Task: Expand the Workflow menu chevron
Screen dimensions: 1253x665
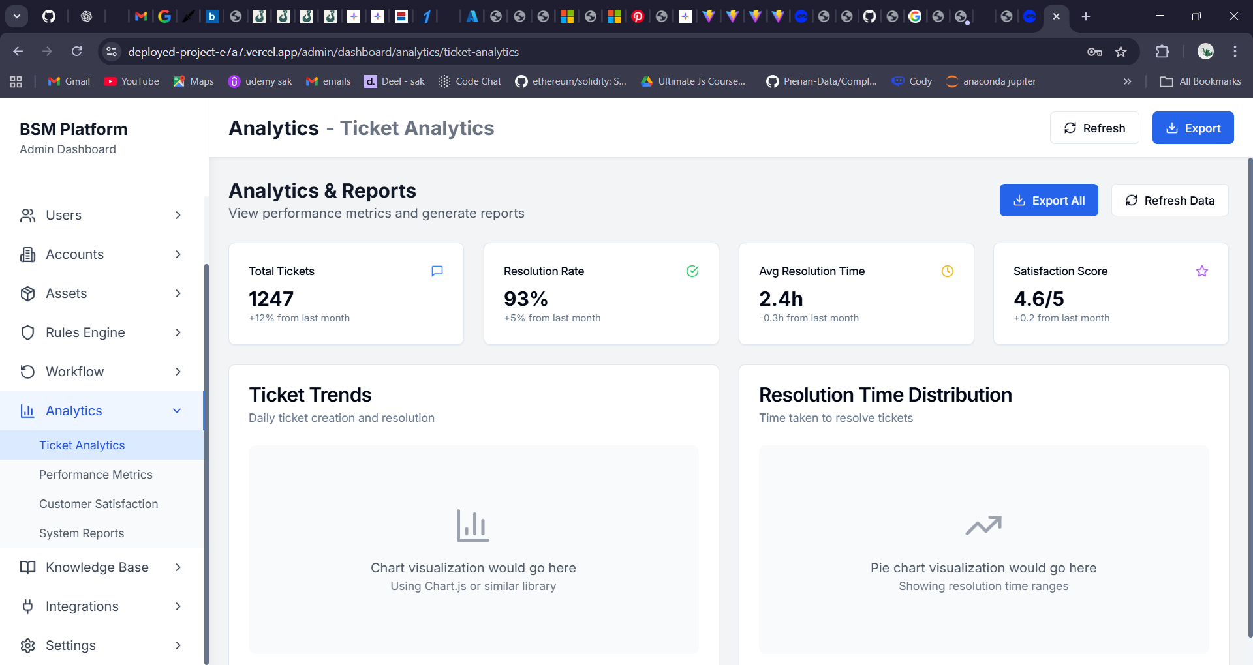Action: pyautogui.click(x=178, y=372)
